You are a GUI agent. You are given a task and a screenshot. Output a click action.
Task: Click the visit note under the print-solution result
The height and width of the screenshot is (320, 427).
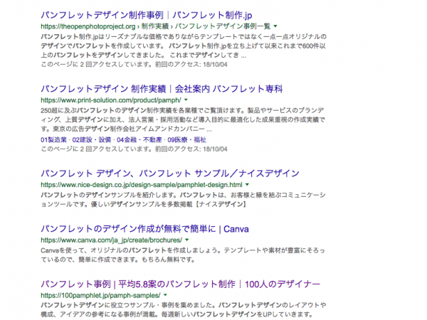(x=134, y=149)
